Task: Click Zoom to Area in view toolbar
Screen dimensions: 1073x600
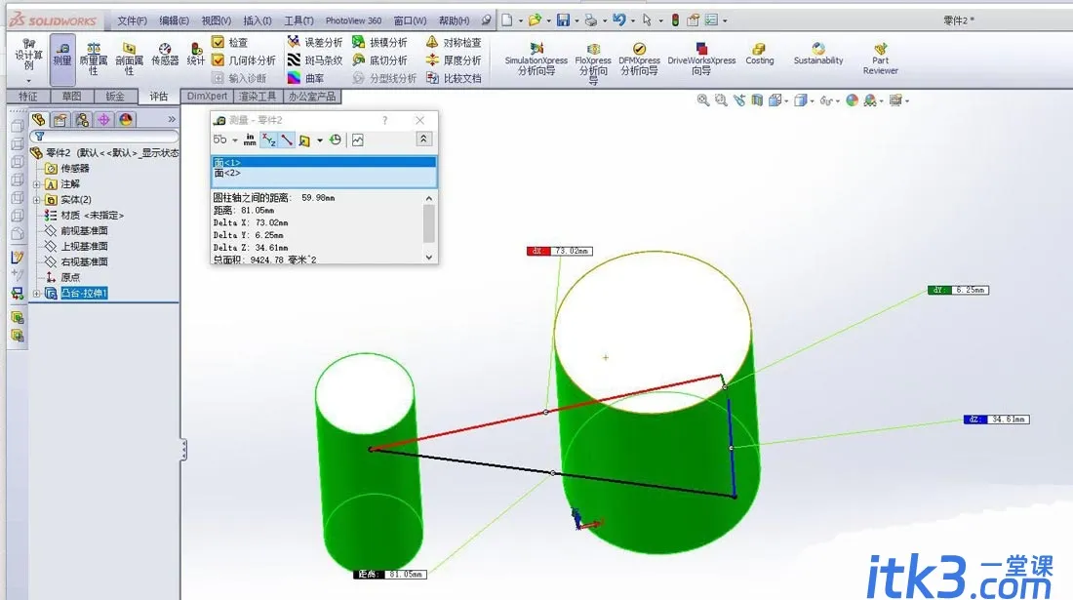Action: [x=721, y=100]
